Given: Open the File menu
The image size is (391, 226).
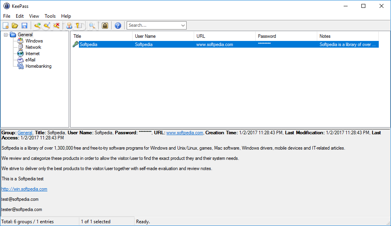Looking at the screenshot, I should pos(7,16).
